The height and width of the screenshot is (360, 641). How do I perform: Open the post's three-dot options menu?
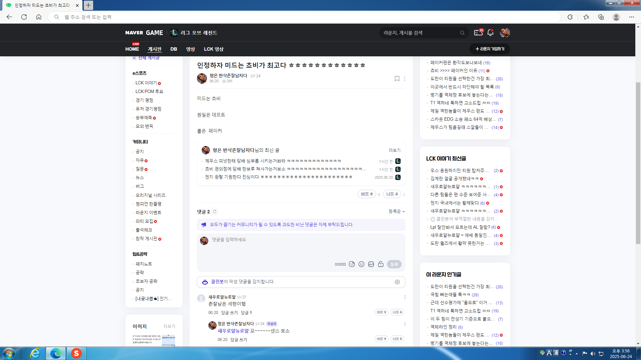coord(405,79)
